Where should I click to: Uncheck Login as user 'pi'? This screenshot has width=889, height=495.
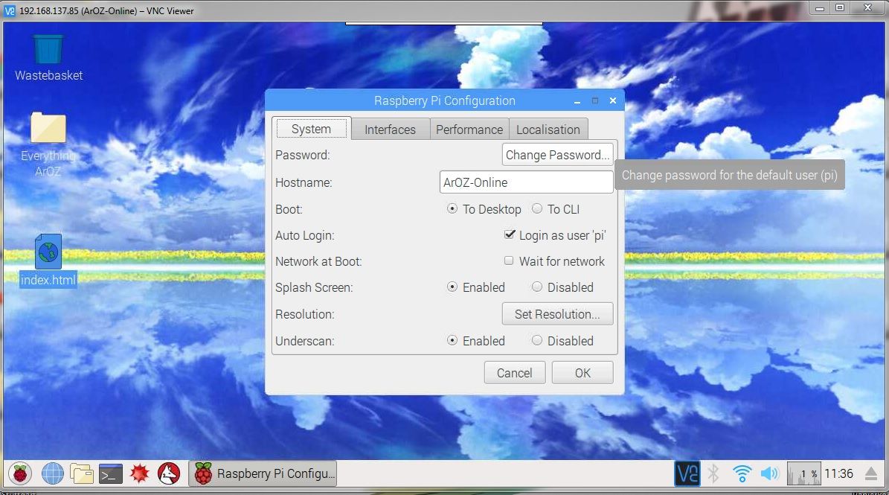510,234
